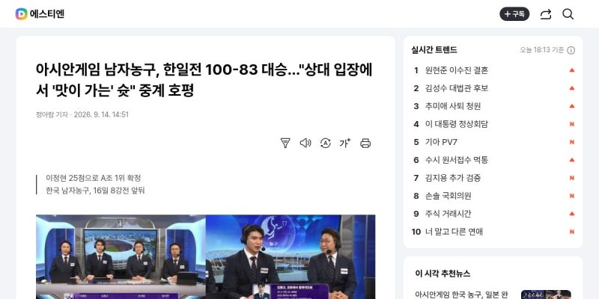The image size is (599, 299).
Task: Open recommended news thumbnail image
Action: pos(546,295)
